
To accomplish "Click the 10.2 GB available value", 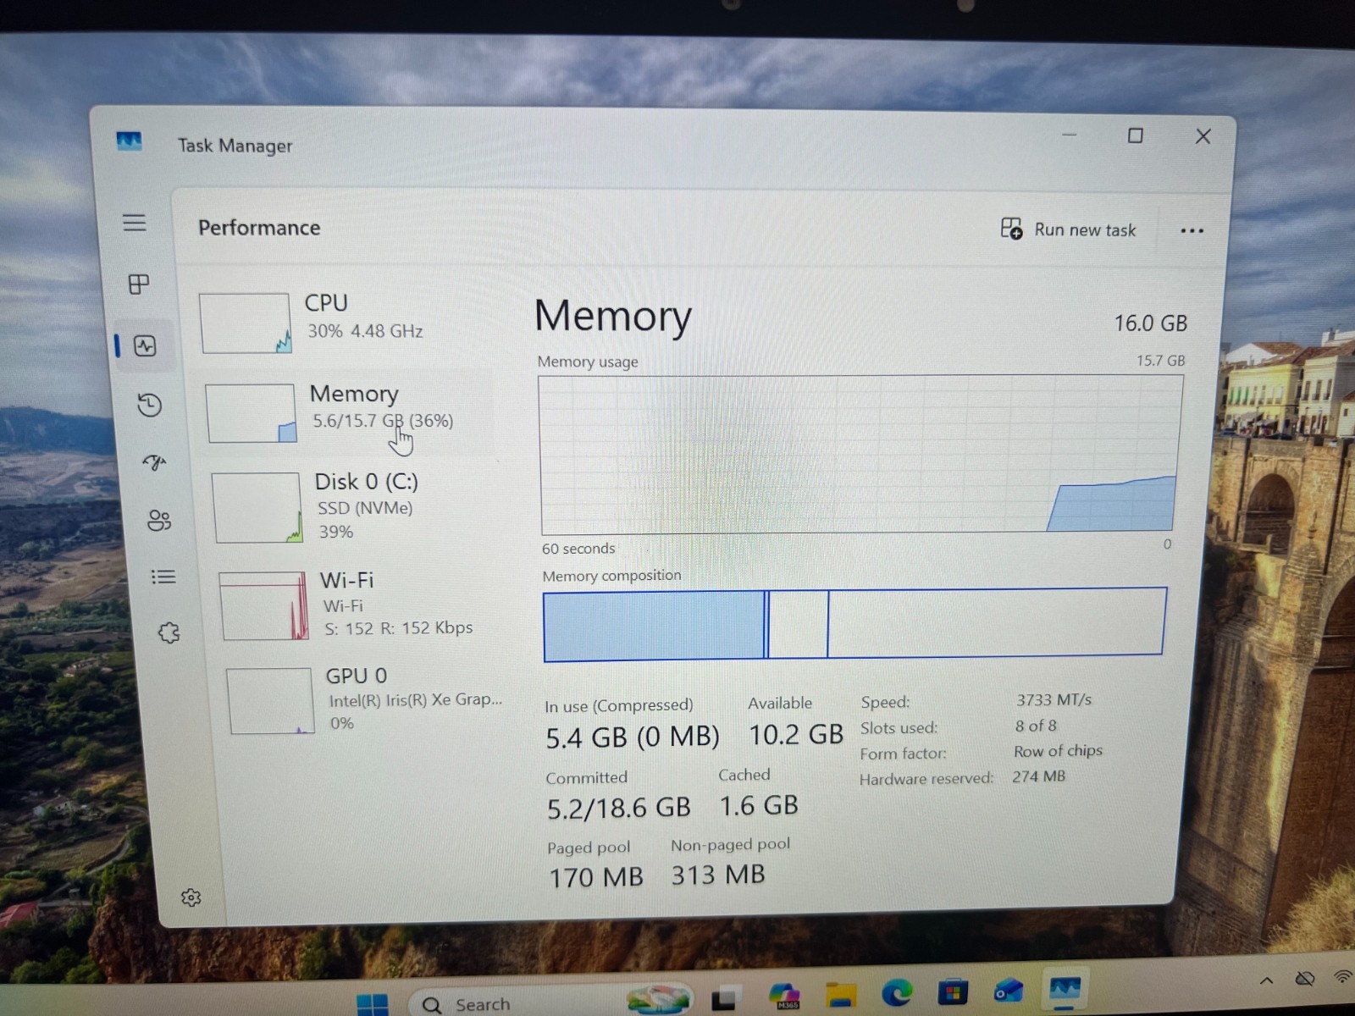I will click(795, 734).
